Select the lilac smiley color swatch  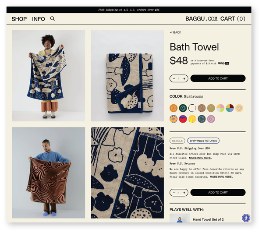pos(211,119)
